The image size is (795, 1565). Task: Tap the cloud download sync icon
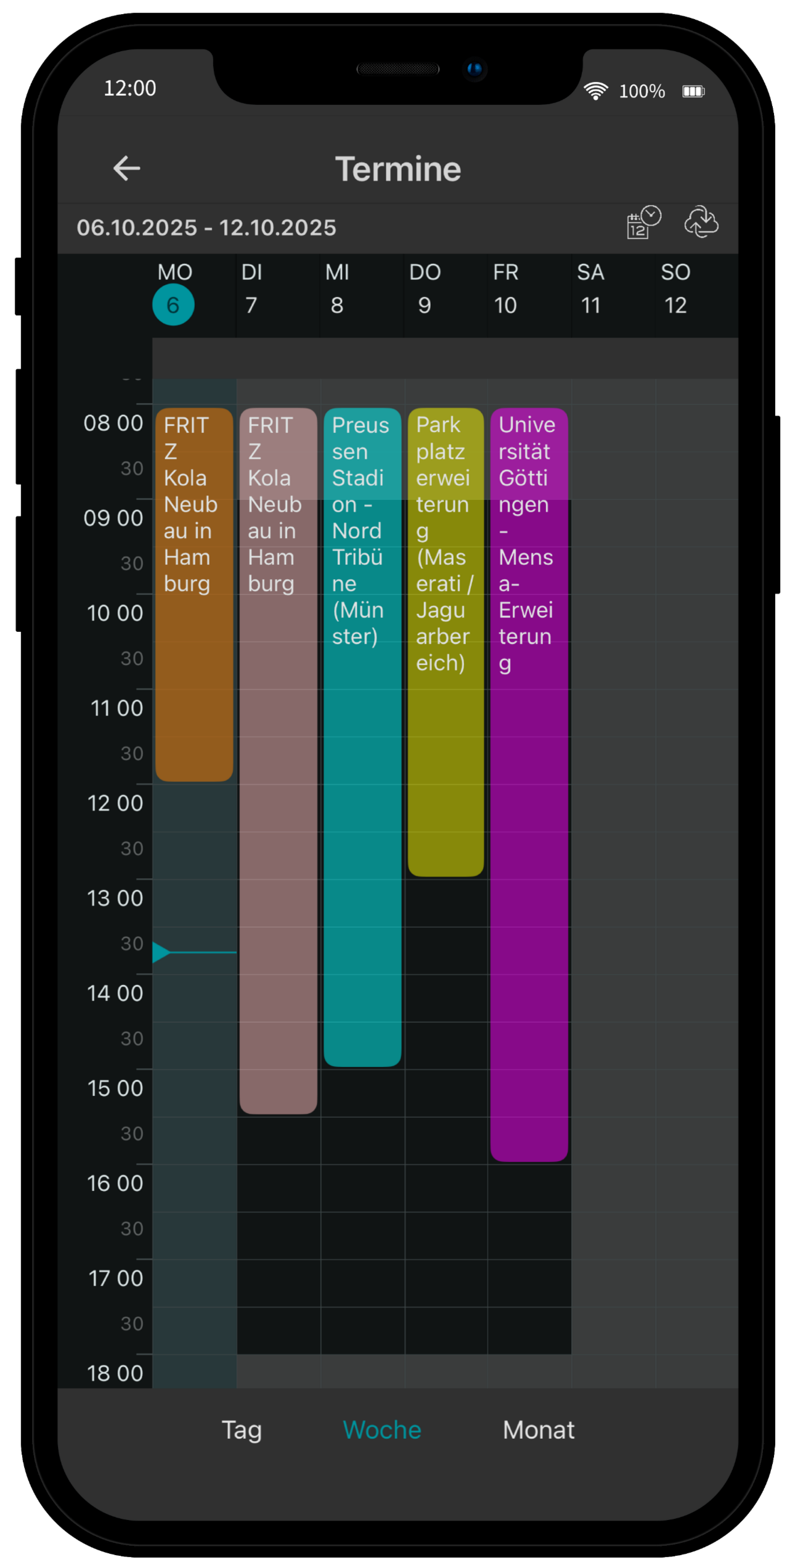click(701, 223)
